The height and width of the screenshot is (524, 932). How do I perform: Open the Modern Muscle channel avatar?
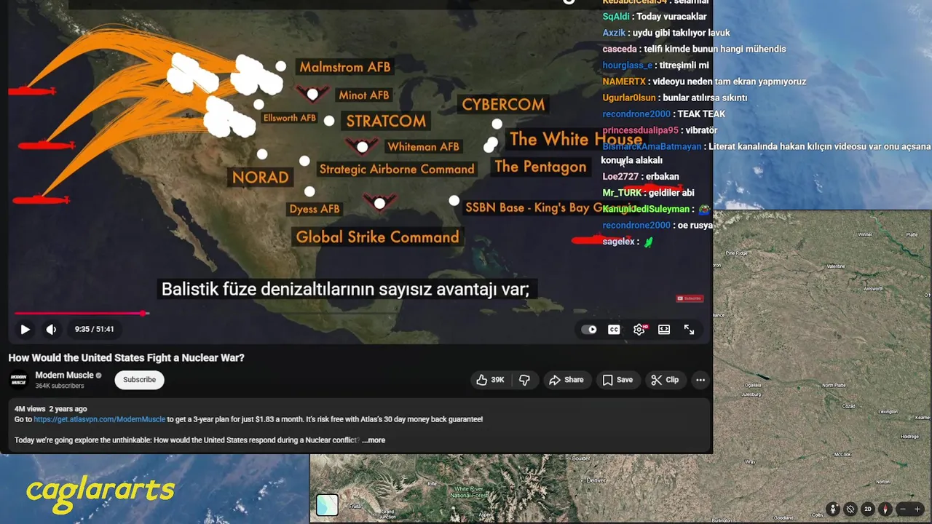[x=18, y=380]
